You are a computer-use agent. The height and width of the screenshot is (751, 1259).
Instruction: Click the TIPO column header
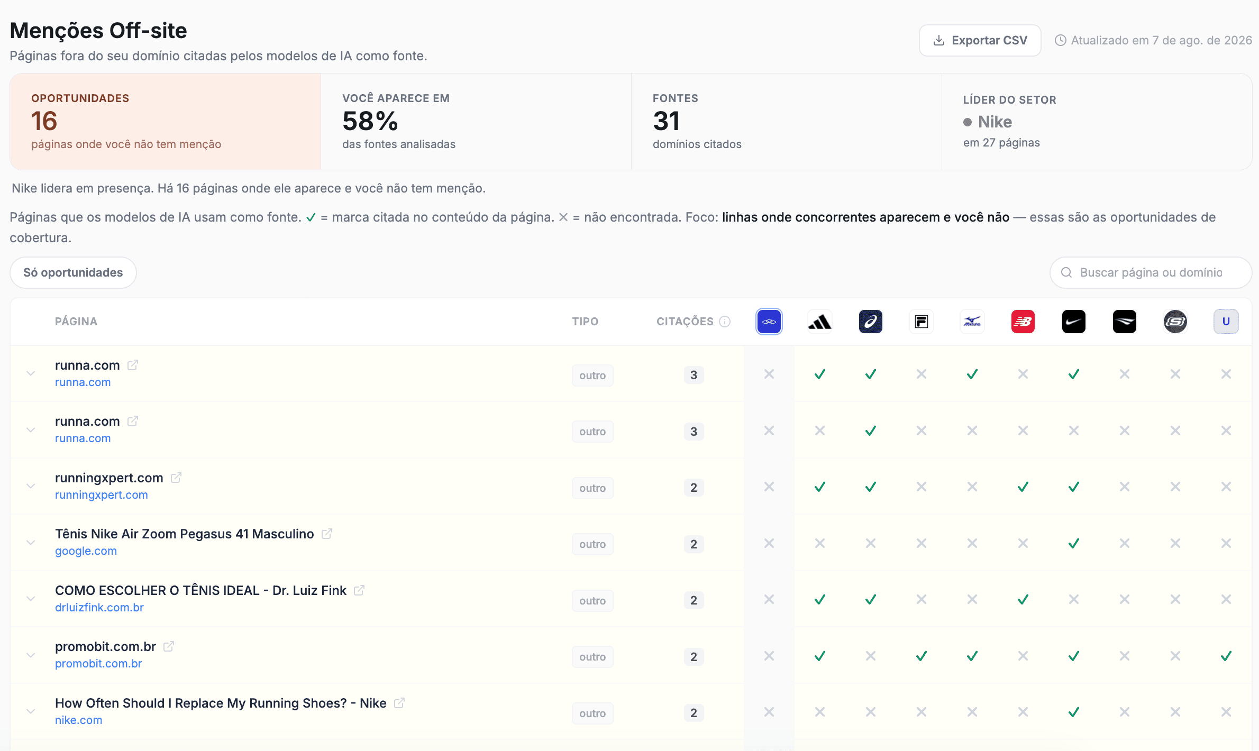pyautogui.click(x=585, y=322)
